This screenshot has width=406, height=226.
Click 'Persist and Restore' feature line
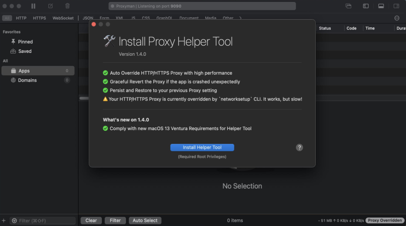click(163, 90)
